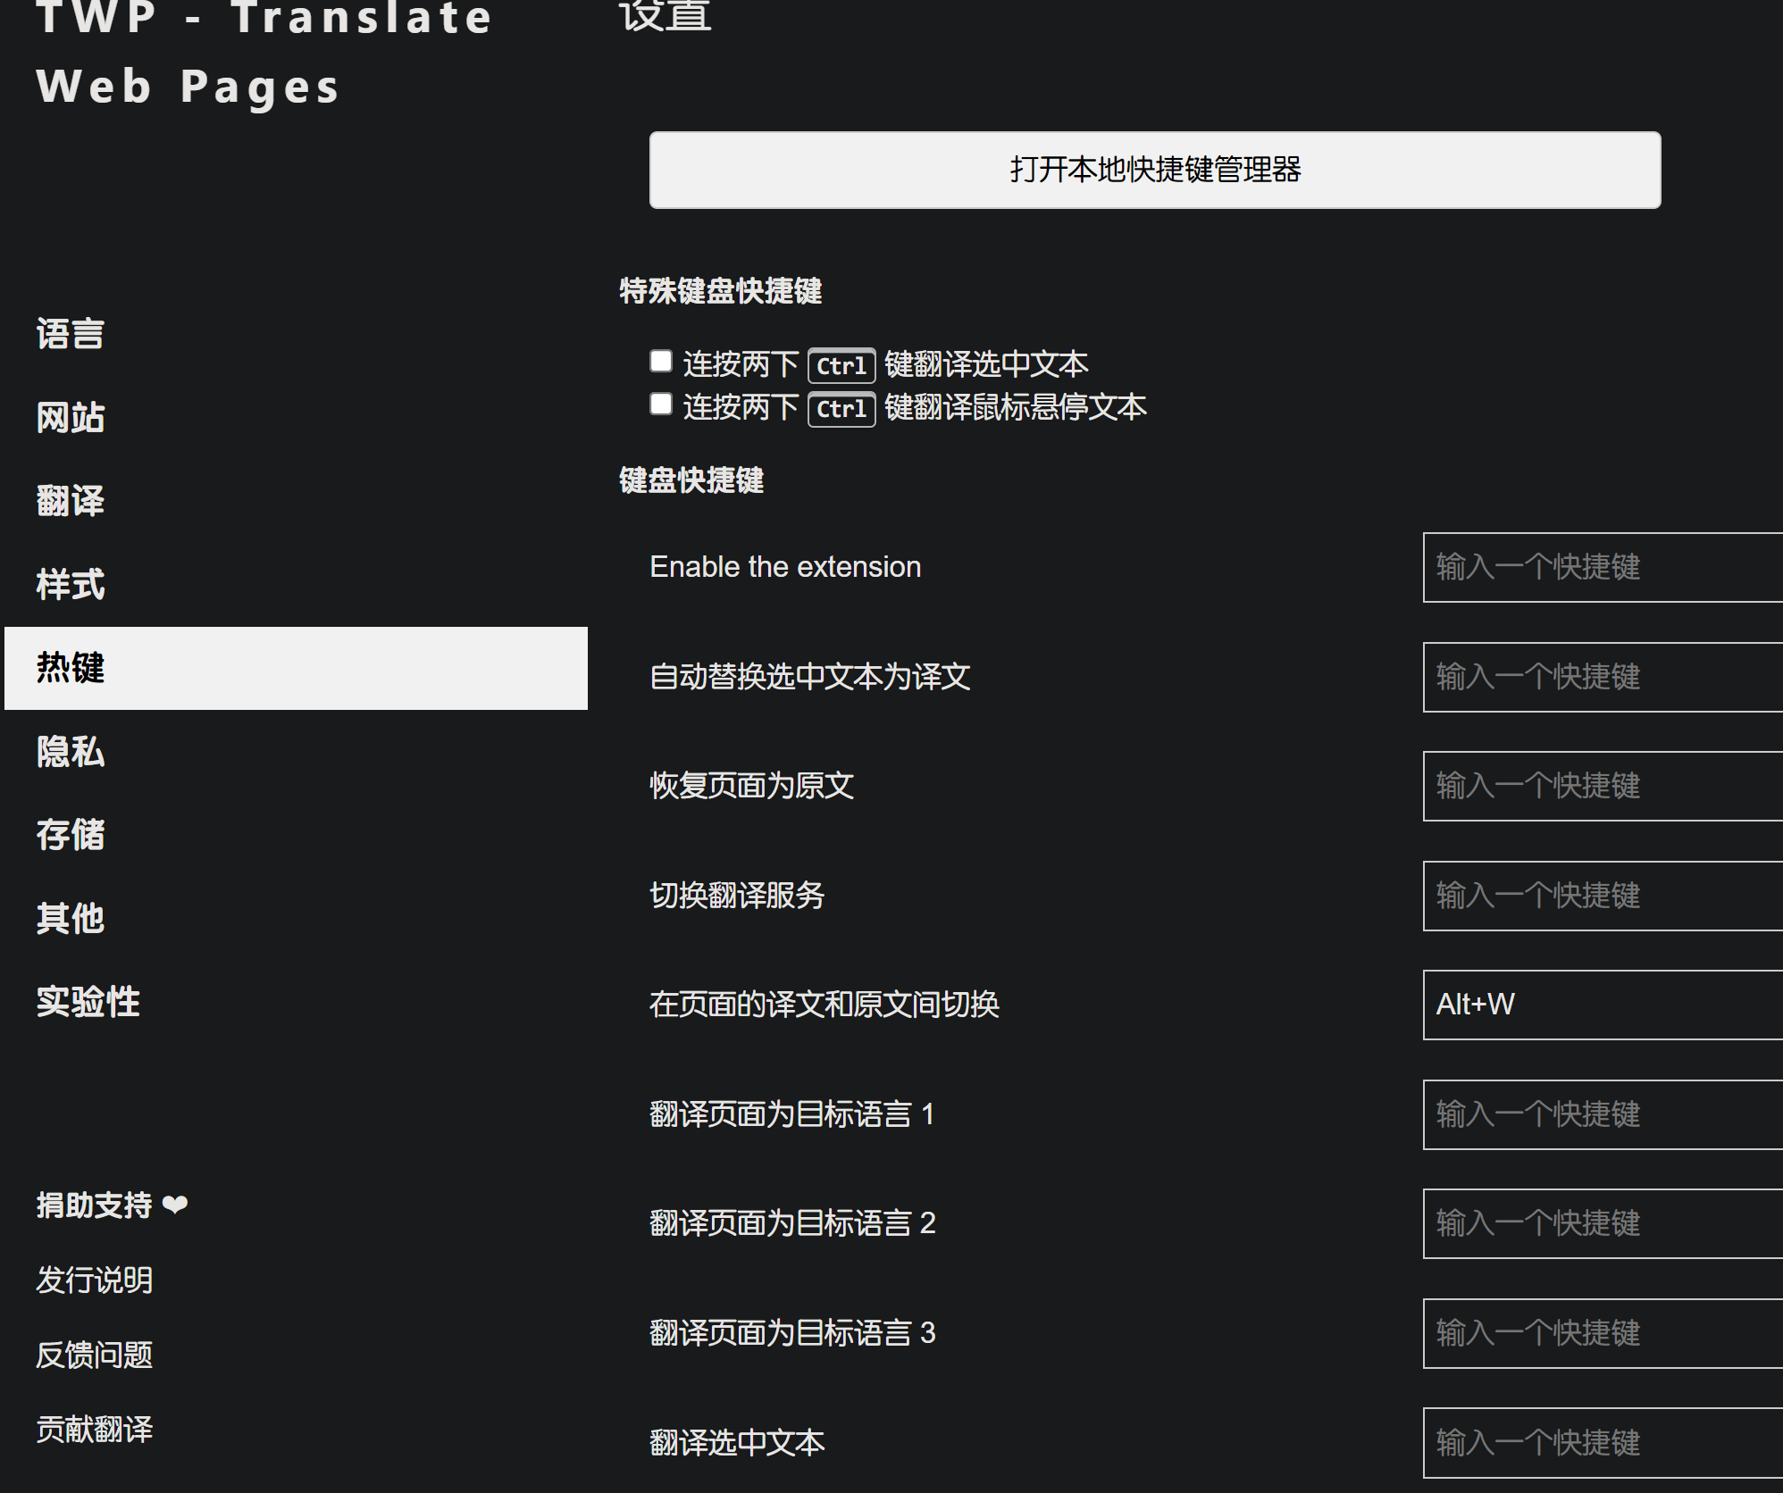Open the 语言 settings tab
The image size is (1783, 1493).
click(71, 334)
